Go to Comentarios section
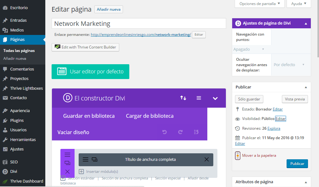Screen dimensions: 319x187 click(x=23, y=69)
